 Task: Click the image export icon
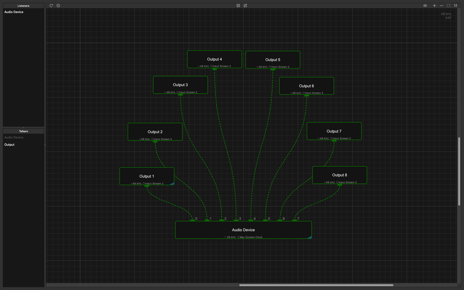pyautogui.click(x=238, y=6)
